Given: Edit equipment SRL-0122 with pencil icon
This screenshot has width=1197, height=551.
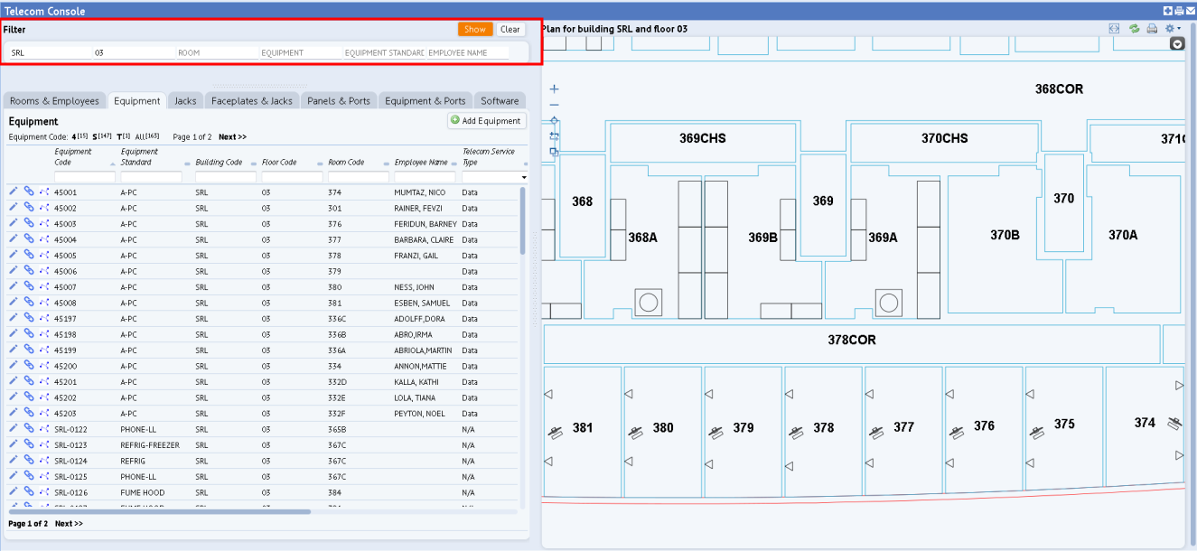Looking at the screenshot, I should [x=14, y=428].
